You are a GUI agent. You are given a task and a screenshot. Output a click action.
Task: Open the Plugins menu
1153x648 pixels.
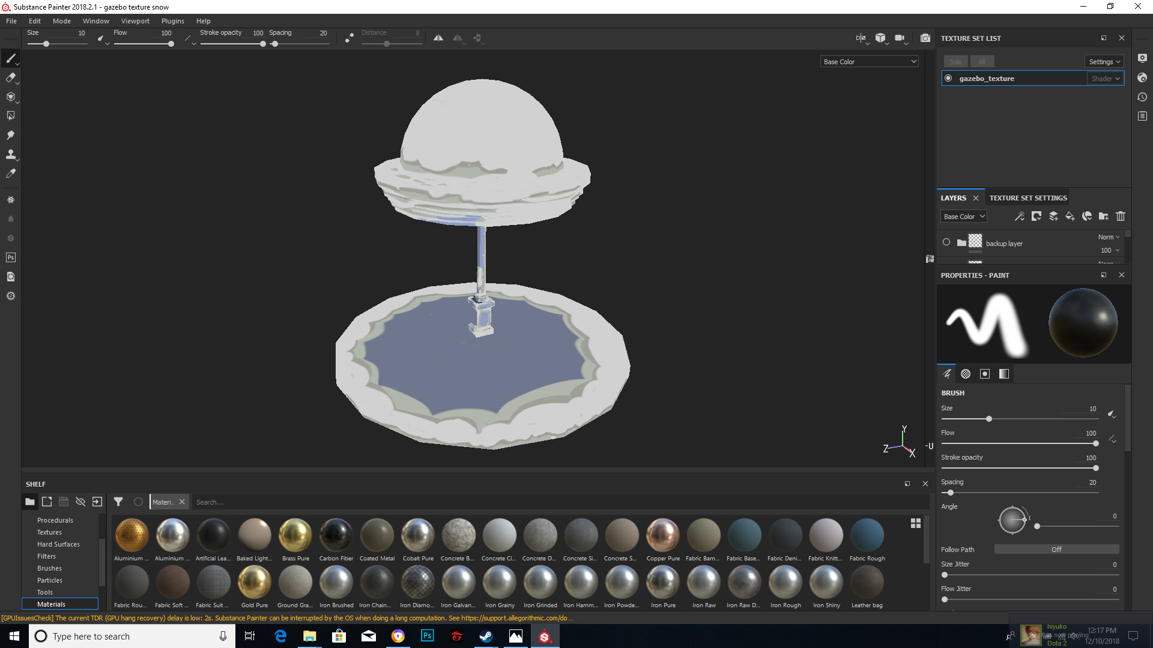pyautogui.click(x=173, y=20)
